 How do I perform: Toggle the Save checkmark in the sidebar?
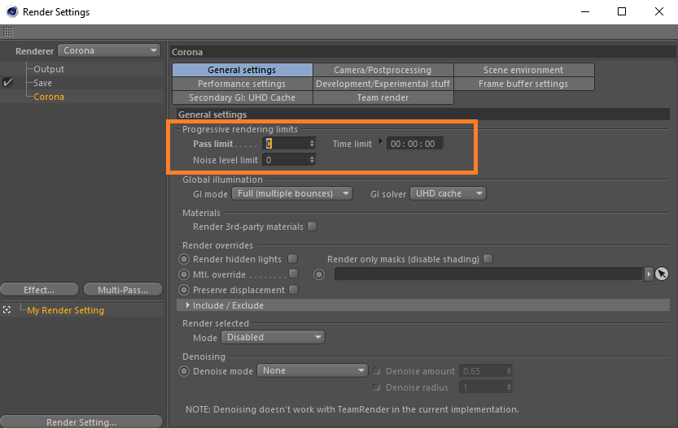pos(8,83)
